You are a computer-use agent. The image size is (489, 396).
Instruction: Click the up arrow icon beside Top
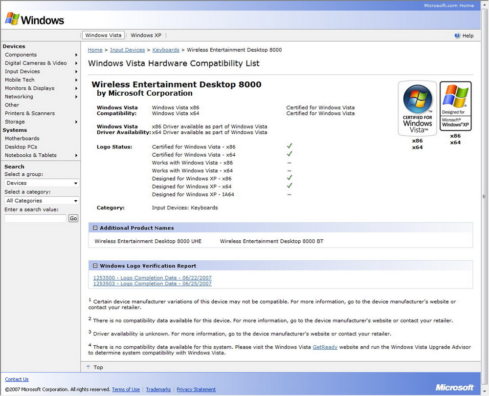pos(88,367)
